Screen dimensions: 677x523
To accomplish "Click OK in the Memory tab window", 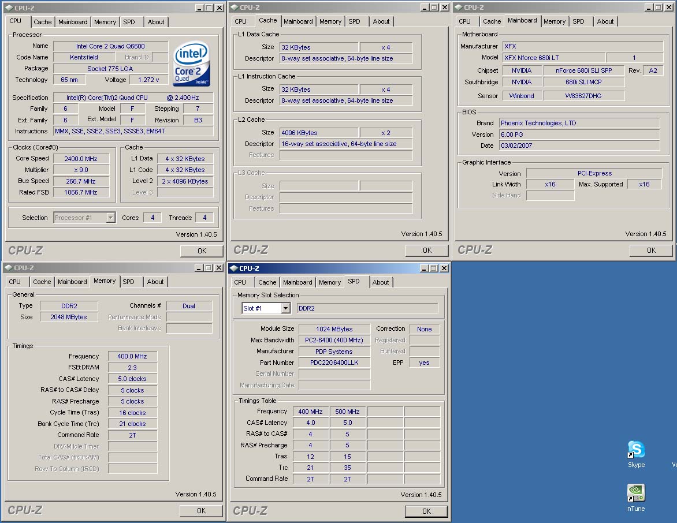I will (201, 510).
